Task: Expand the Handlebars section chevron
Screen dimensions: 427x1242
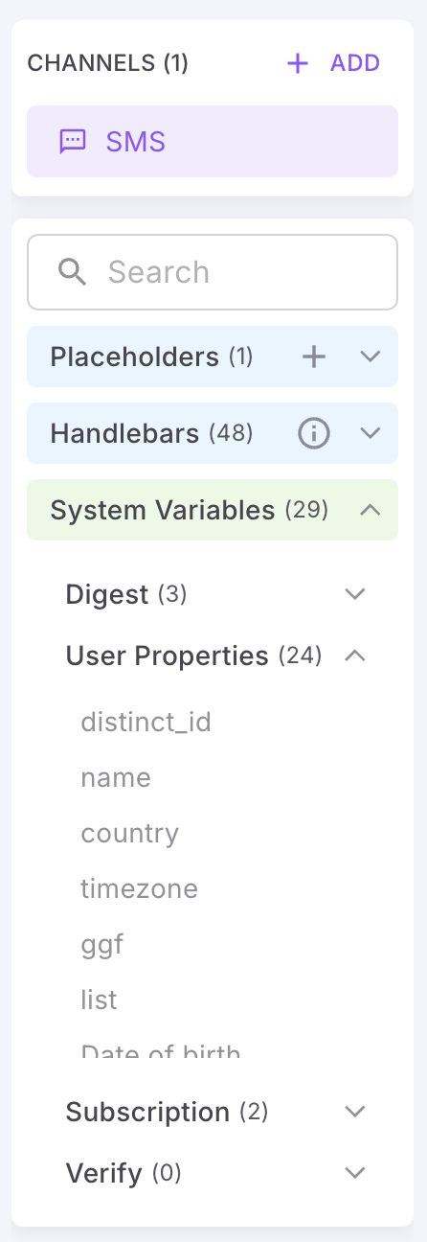Action: click(x=371, y=433)
